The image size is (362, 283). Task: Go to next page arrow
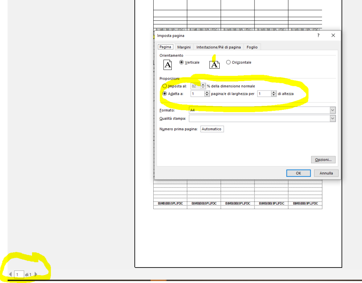tap(36, 275)
